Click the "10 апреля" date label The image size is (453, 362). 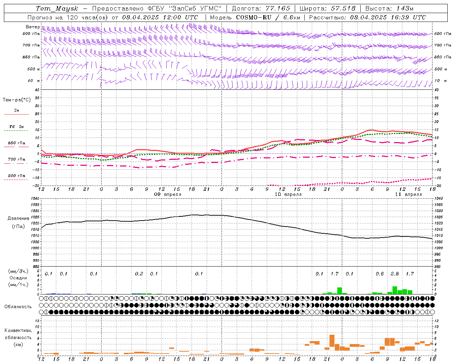[288, 194]
